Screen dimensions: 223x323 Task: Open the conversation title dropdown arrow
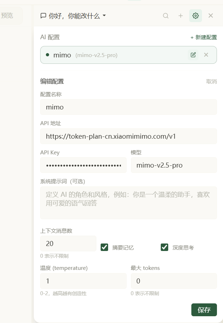point(104,15)
